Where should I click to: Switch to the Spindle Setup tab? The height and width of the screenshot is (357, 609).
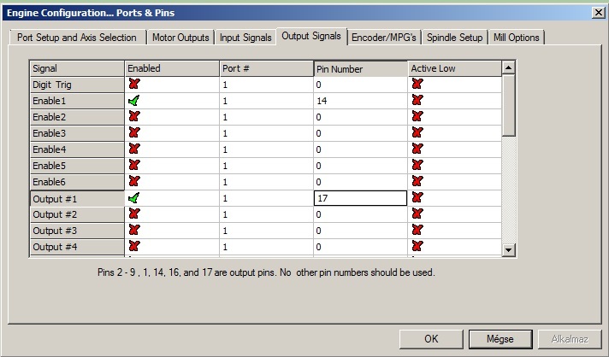point(455,38)
